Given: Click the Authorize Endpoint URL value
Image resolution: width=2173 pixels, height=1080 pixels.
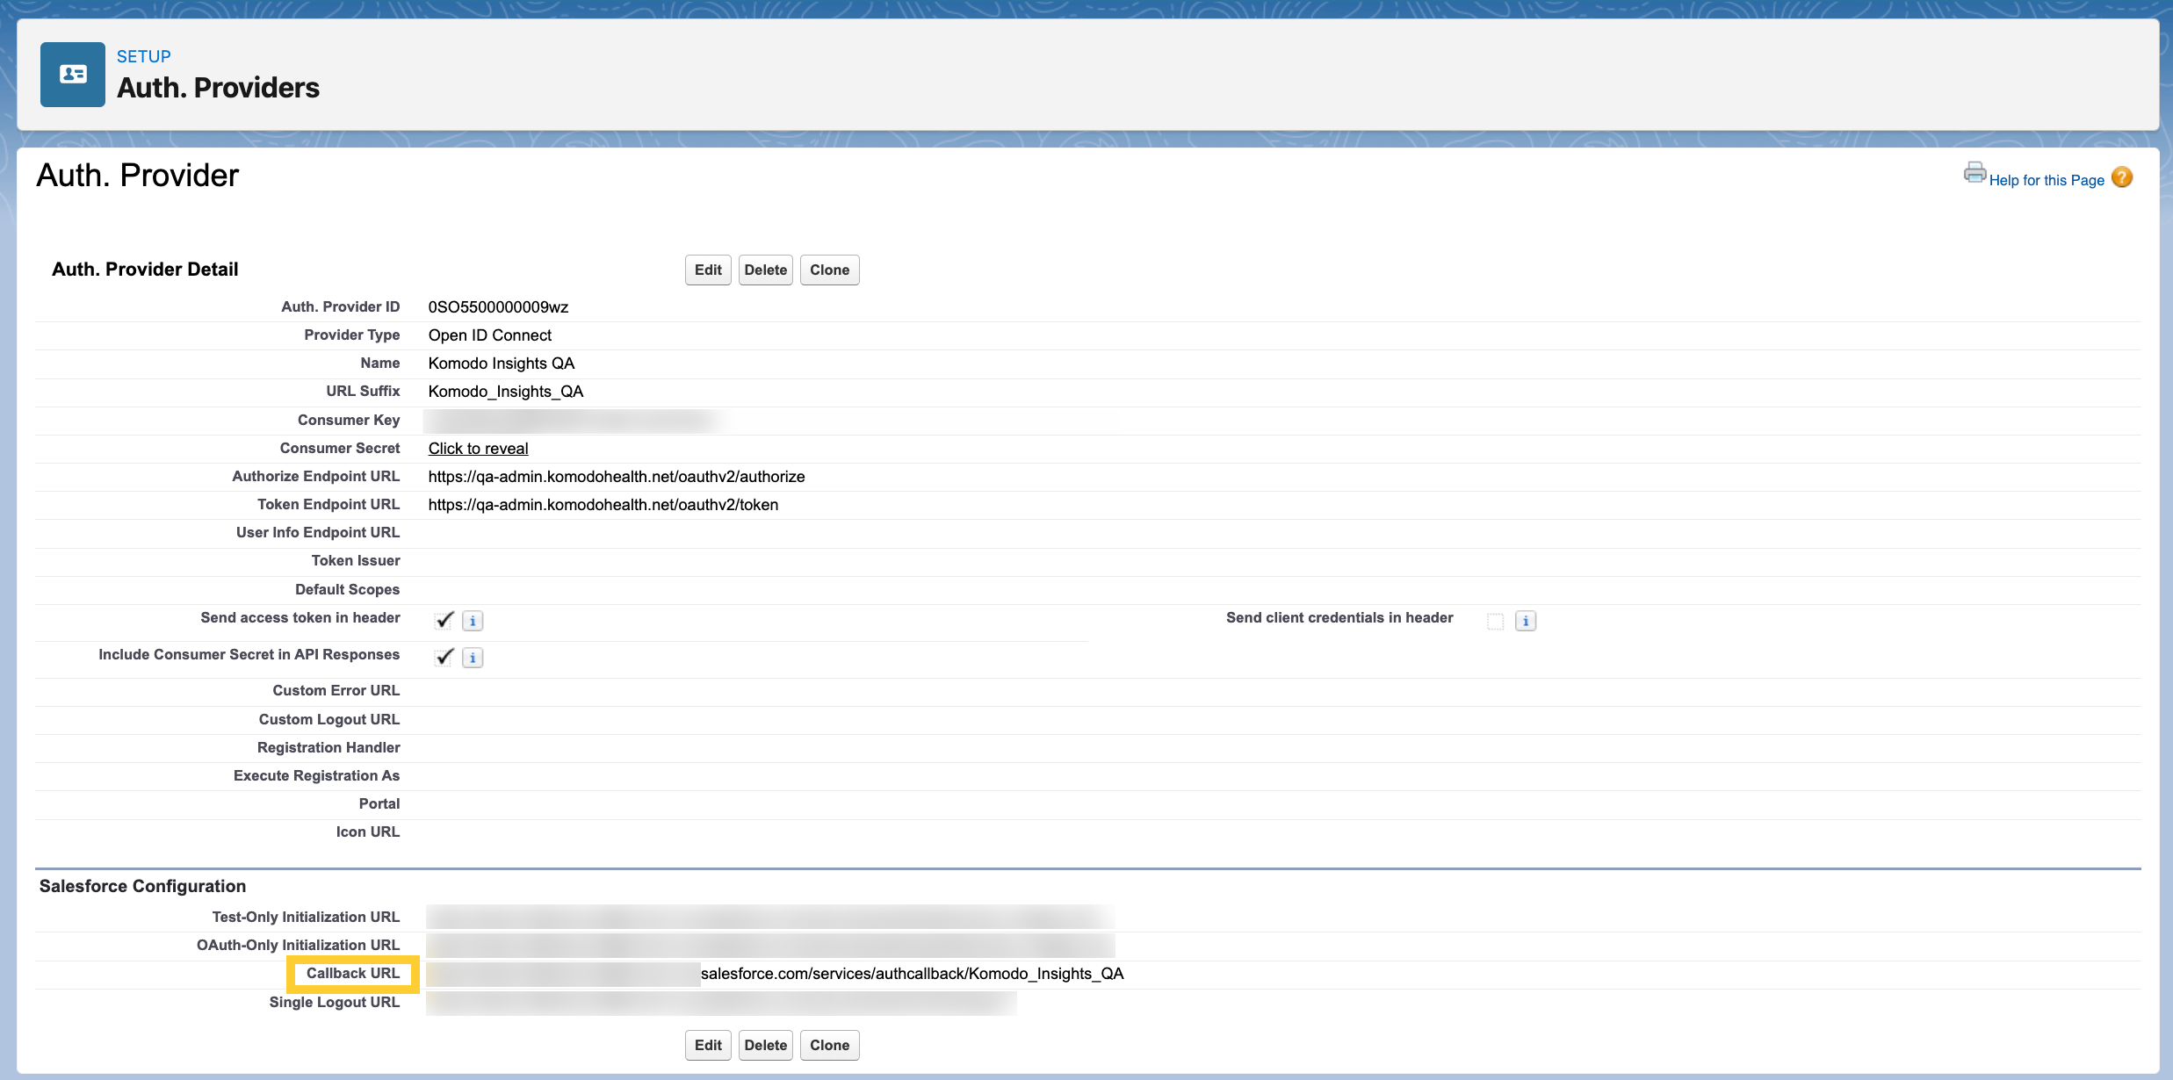Looking at the screenshot, I should click(617, 477).
